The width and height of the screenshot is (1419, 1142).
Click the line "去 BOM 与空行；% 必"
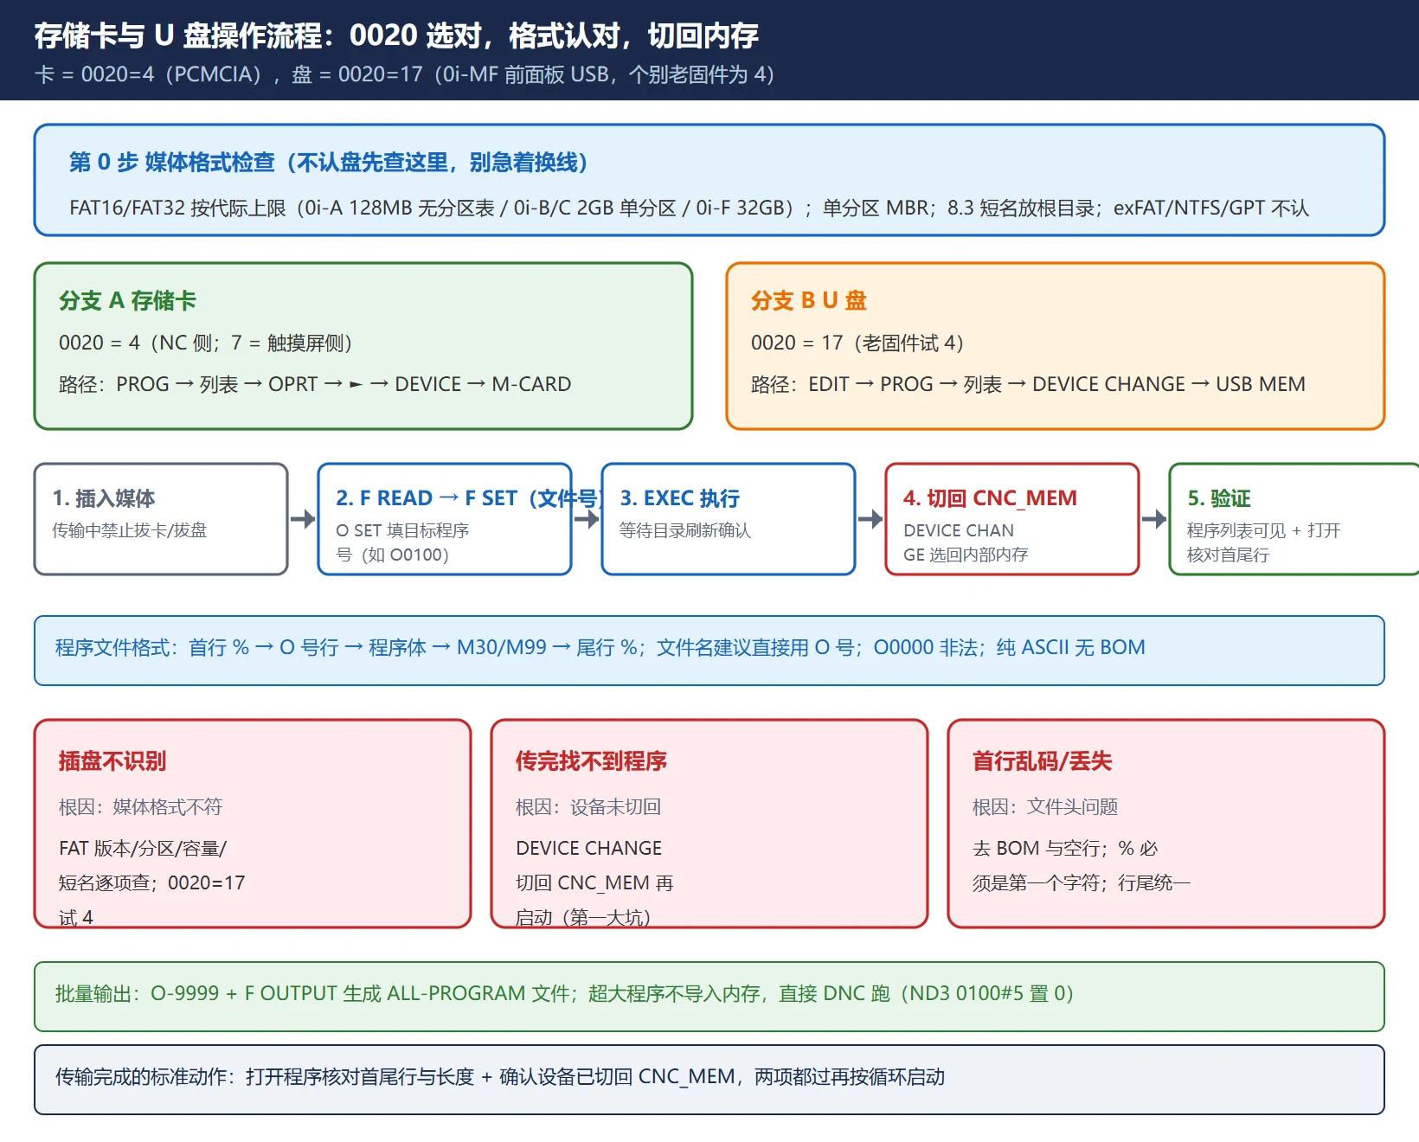click(x=1065, y=848)
